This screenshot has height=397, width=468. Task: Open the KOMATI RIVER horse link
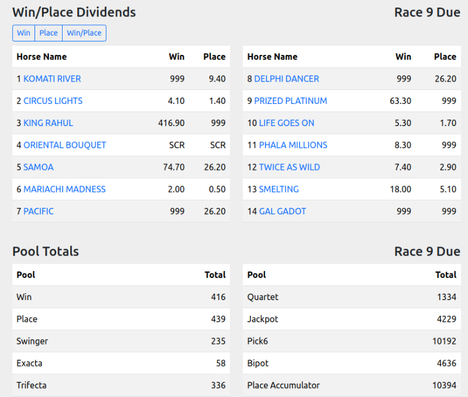point(52,79)
